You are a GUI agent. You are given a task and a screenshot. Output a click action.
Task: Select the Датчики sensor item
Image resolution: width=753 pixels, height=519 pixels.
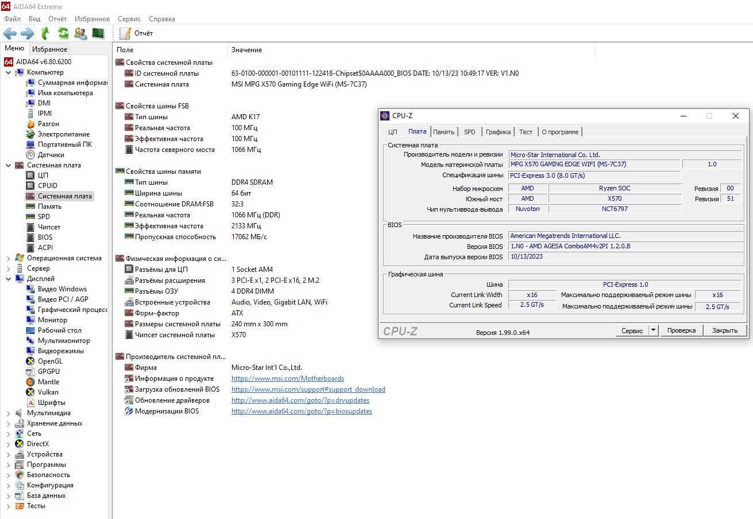pyautogui.click(x=51, y=155)
